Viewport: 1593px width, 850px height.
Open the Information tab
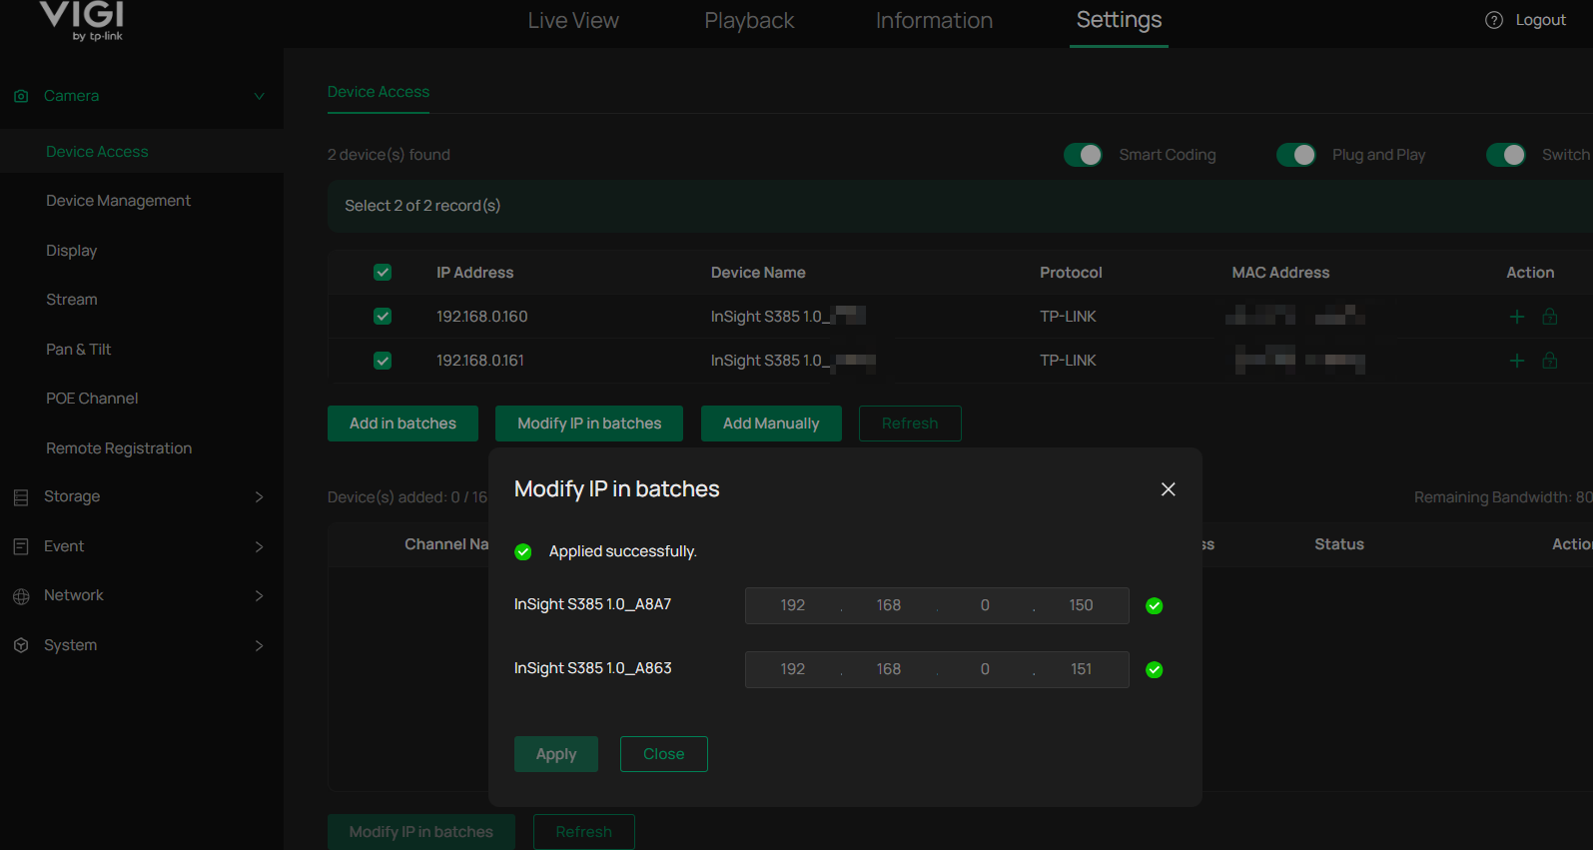pos(934,21)
